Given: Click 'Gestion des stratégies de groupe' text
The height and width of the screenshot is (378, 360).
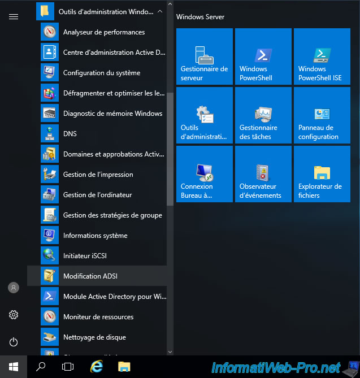Looking at the screenshot, I should tap(112, 215).
